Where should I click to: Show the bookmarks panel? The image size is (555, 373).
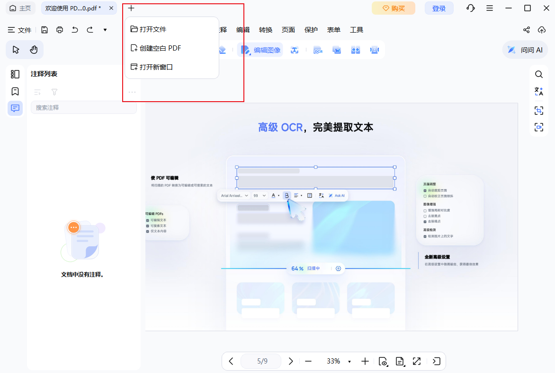tap(15, 92)
